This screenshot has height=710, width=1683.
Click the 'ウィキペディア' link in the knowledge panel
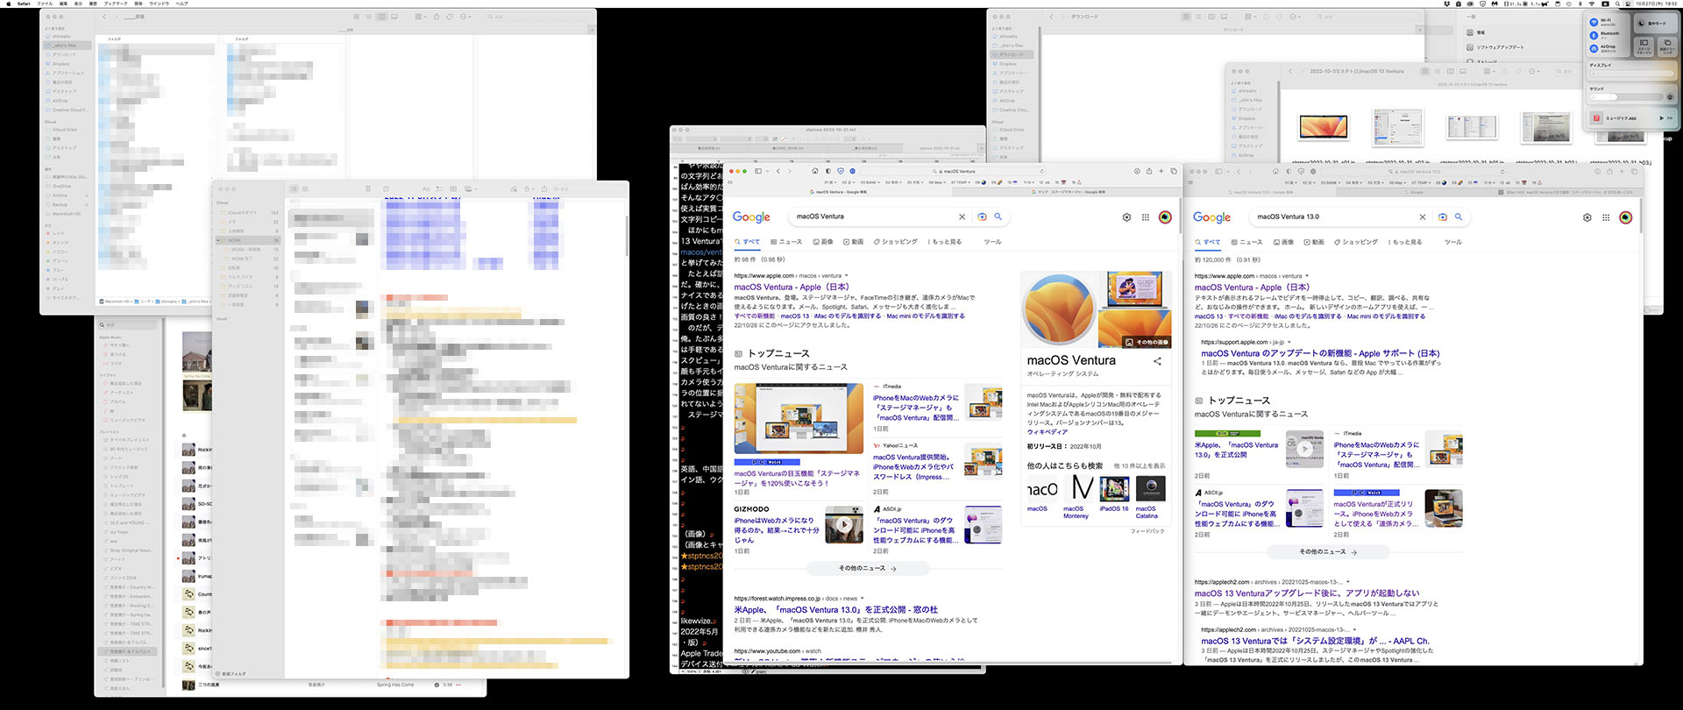1047,431
